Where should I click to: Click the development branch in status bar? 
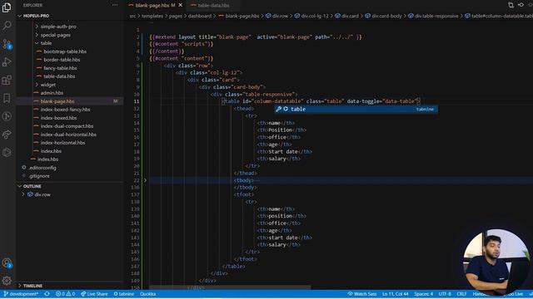pyautogui.click(x=21, y=294)
